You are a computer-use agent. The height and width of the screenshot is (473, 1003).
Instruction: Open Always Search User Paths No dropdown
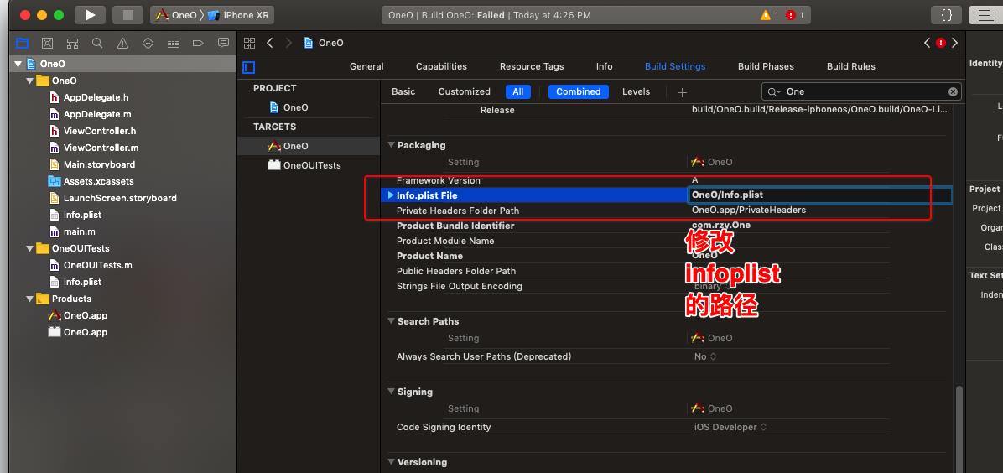tap(705, 356)
